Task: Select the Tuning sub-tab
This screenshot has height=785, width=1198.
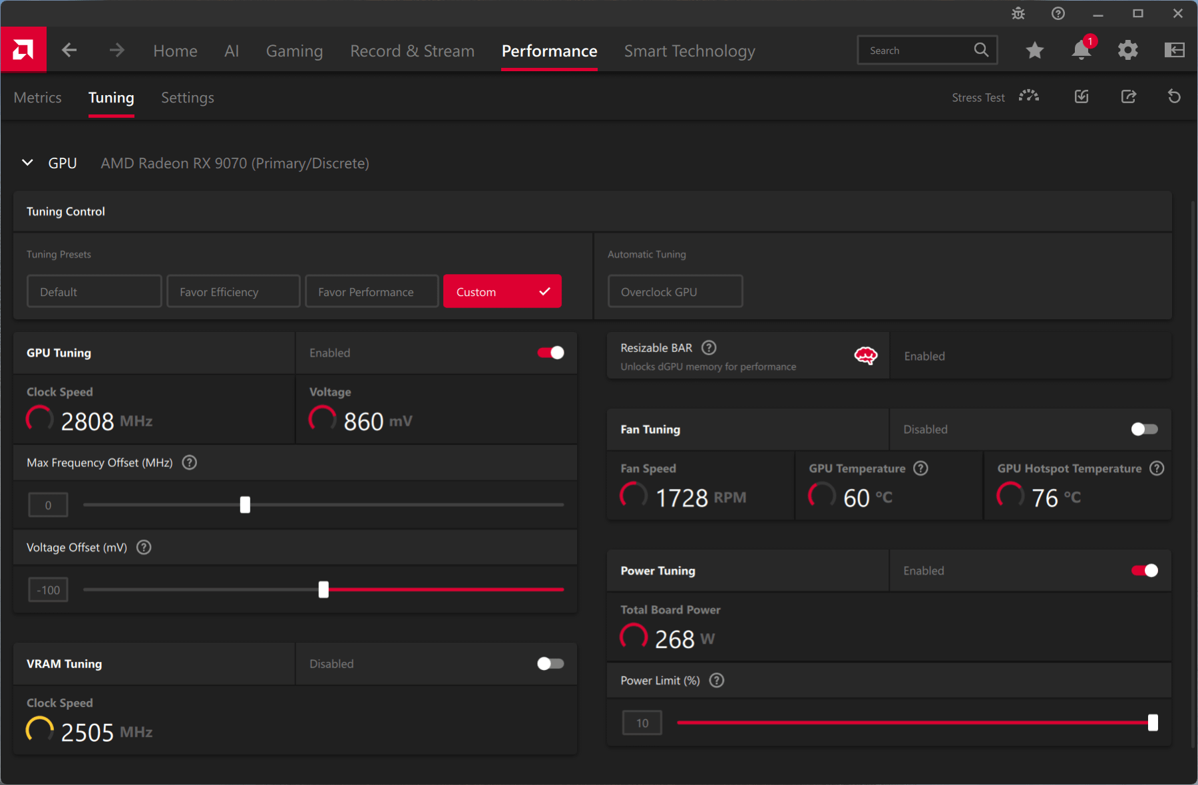Action: tap(111, 98)
